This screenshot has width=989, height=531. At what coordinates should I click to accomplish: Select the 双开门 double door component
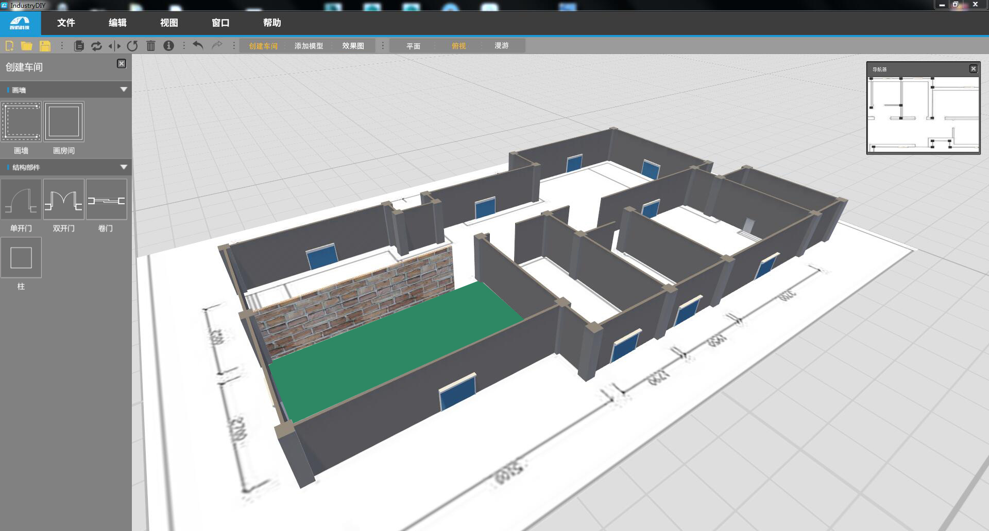(x=64, y=200)
